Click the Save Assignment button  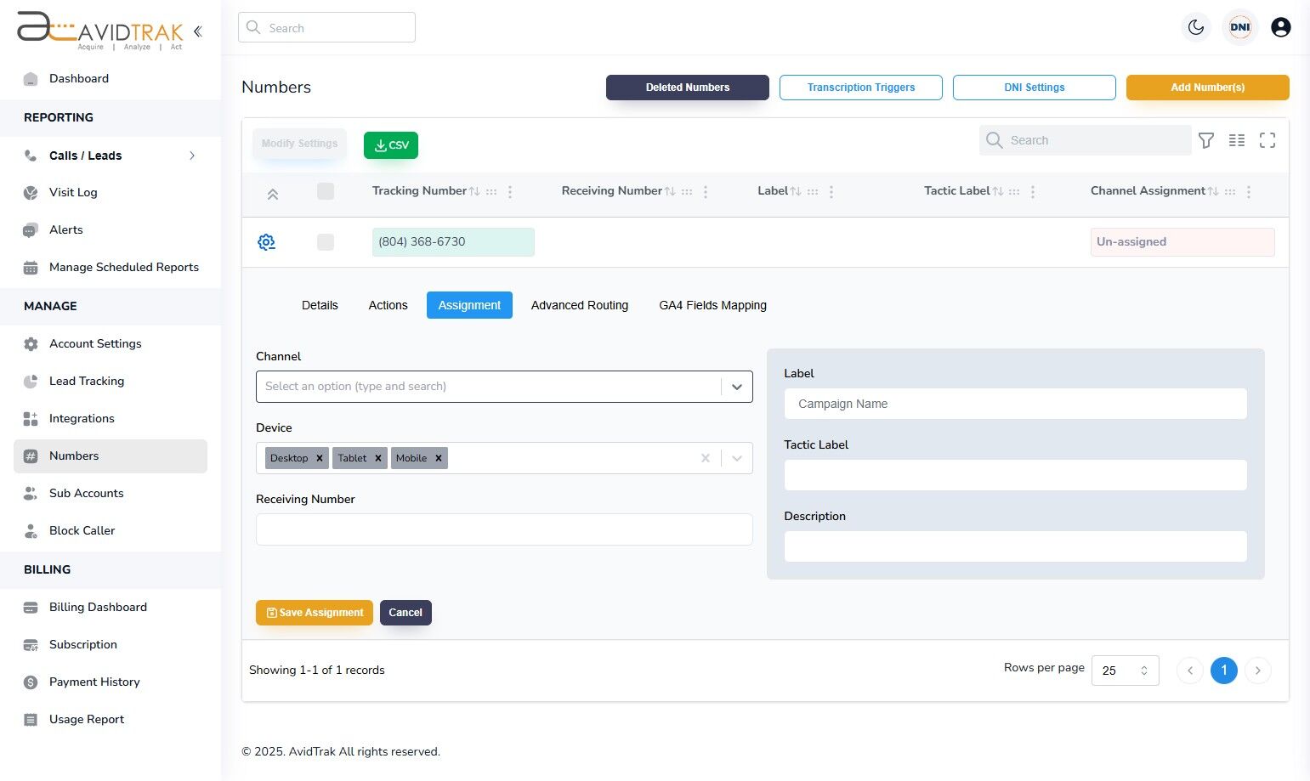tap(314, 612)
